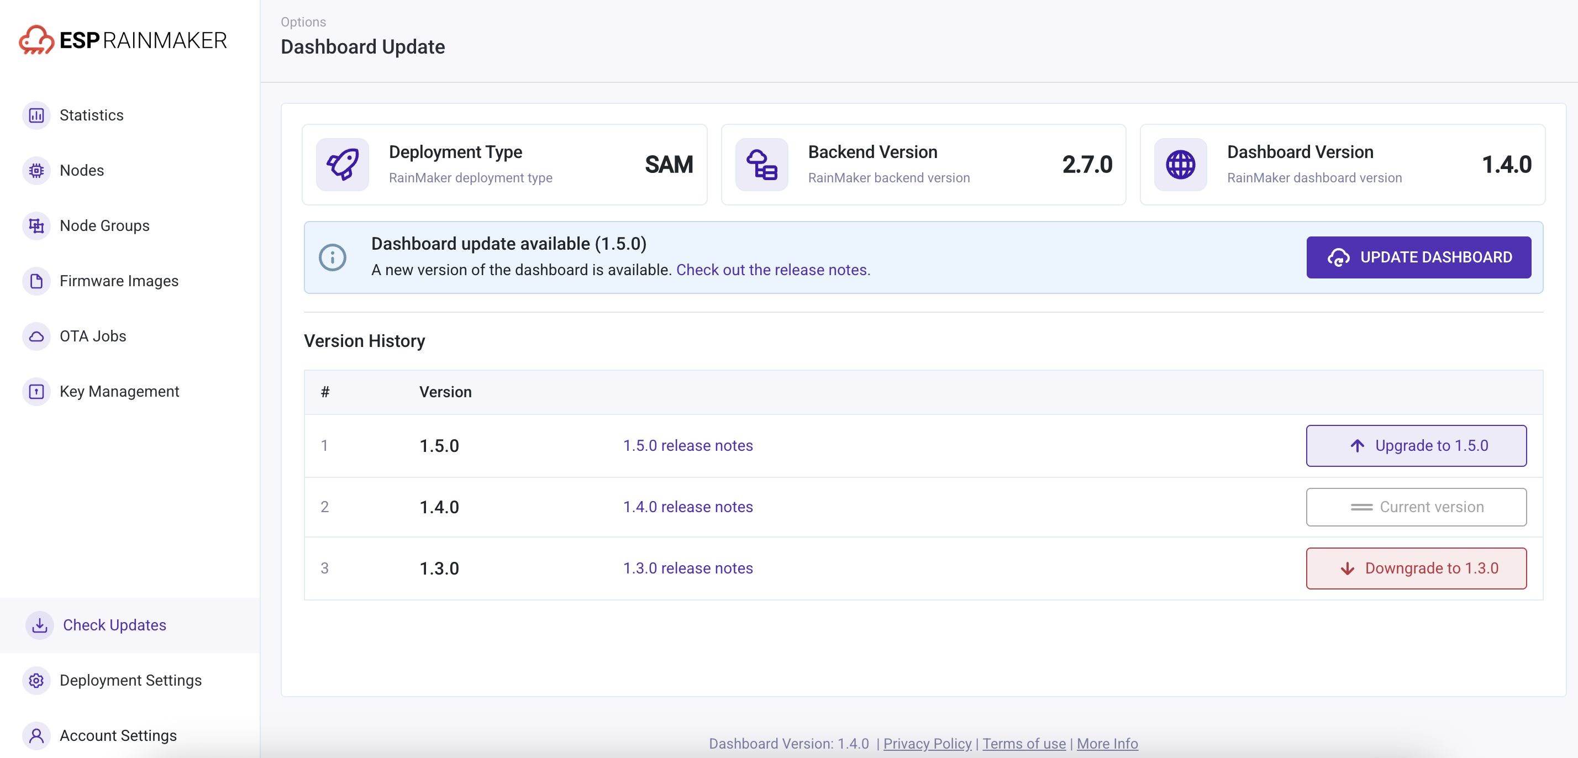This screenshot has height=758, width=1578.
Task: Select the Nodes icon in the sidebar
Action: tap(37, 170)
